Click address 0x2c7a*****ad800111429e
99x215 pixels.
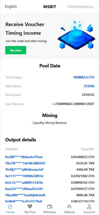pos(24,183)
